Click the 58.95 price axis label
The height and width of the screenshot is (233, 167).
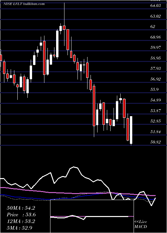pos(156,58)
